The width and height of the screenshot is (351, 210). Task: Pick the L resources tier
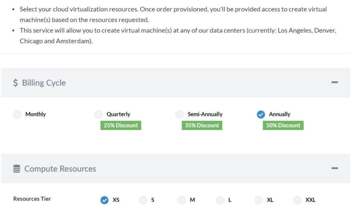(220, 200)
